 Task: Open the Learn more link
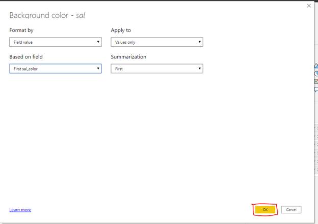pyautogui.click(x=20, y=210)
